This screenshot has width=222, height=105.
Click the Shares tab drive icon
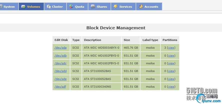(x=93, y=7)
